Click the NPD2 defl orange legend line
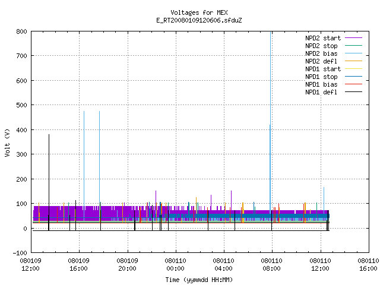The width and height of the screenshot is (380, 285). click(353, 61)
